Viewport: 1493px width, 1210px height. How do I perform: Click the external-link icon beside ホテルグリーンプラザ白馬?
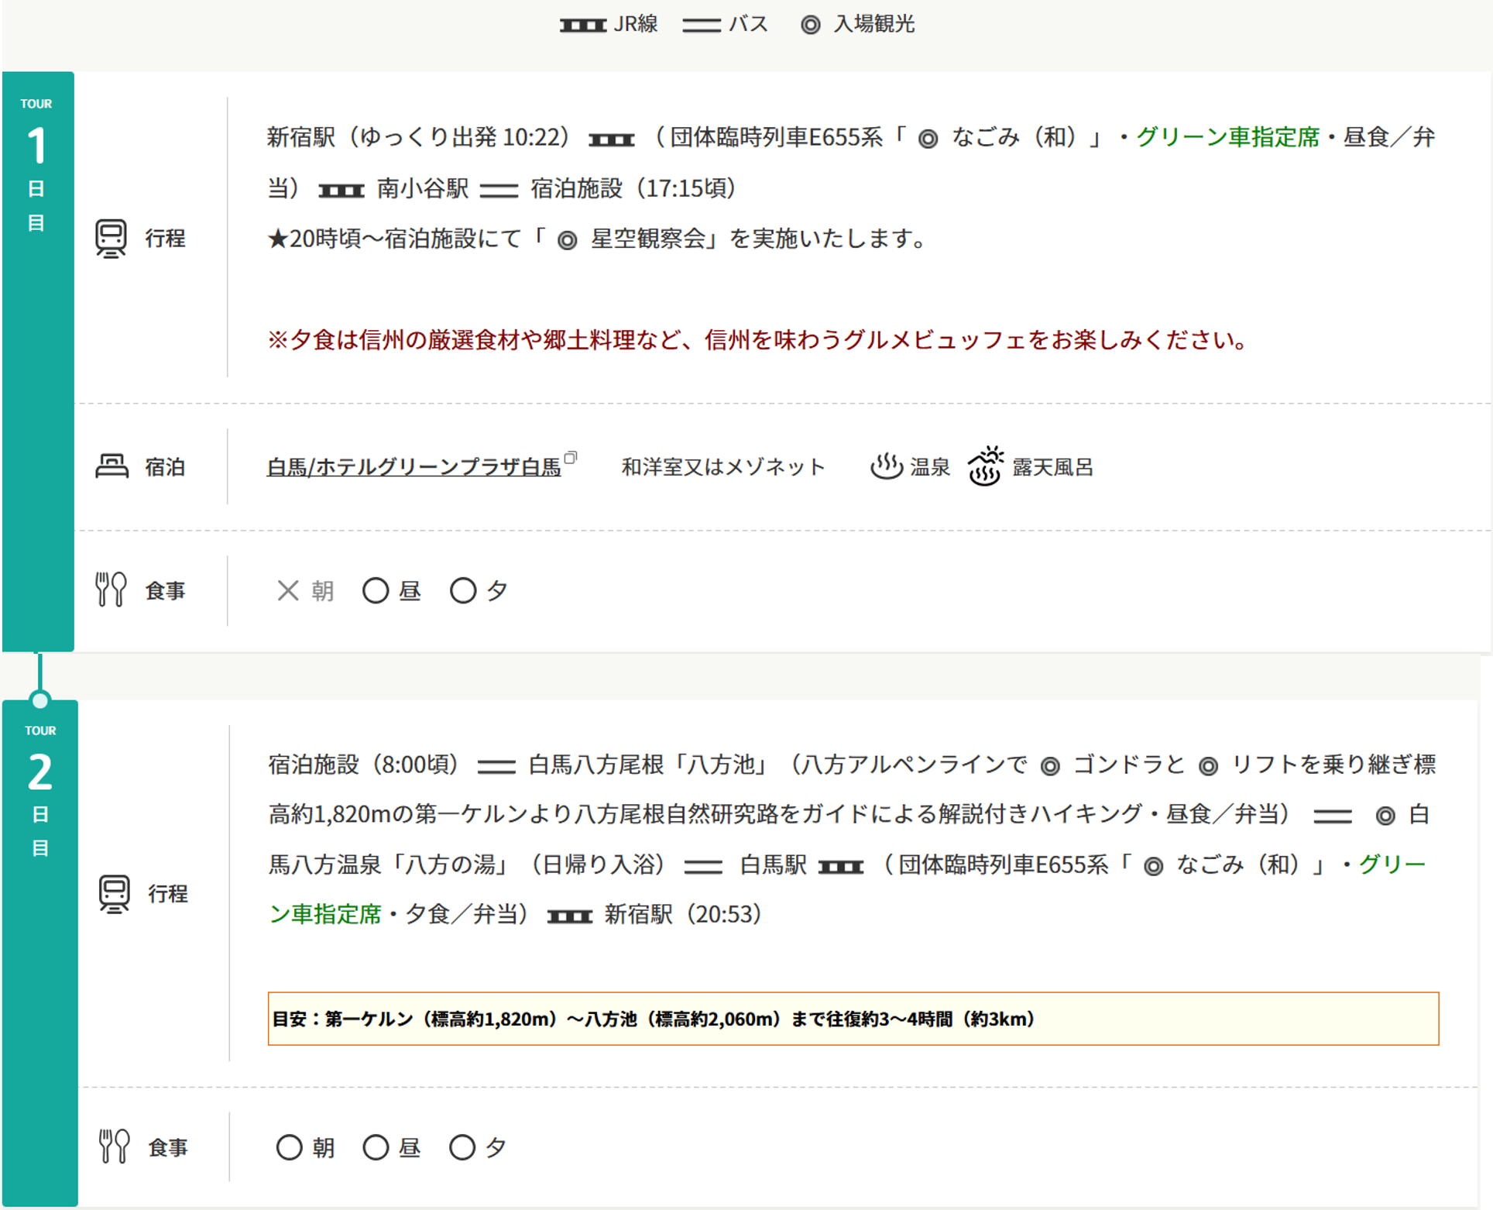571,458
